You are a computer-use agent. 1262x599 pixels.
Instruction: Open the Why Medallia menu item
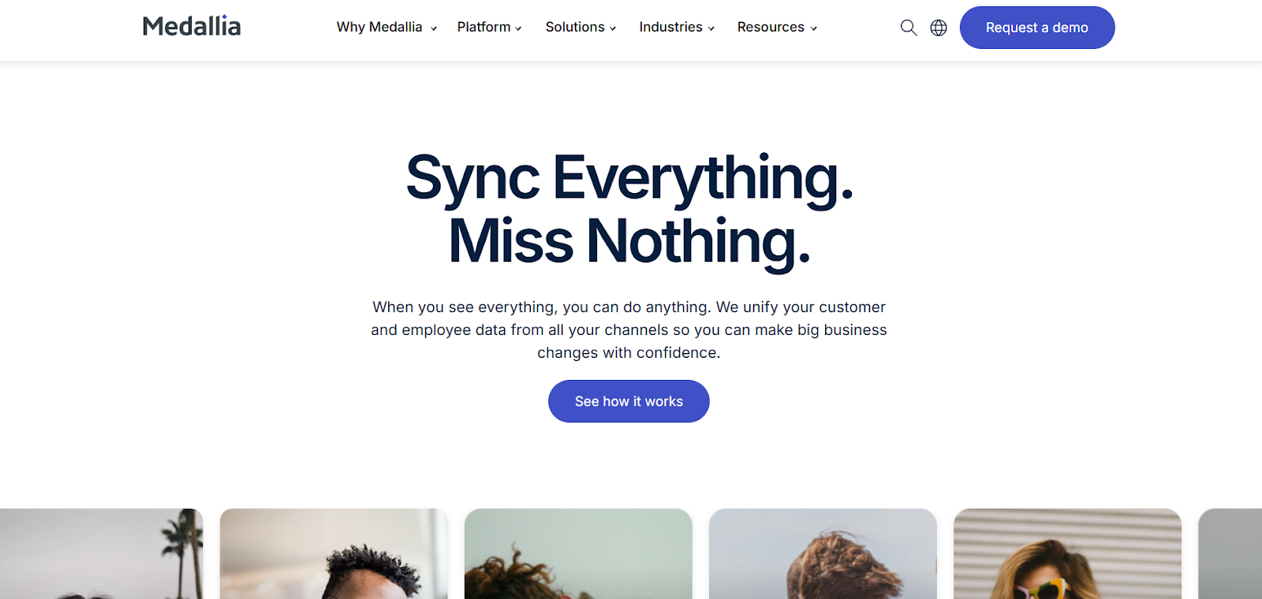tap(379, 27)
